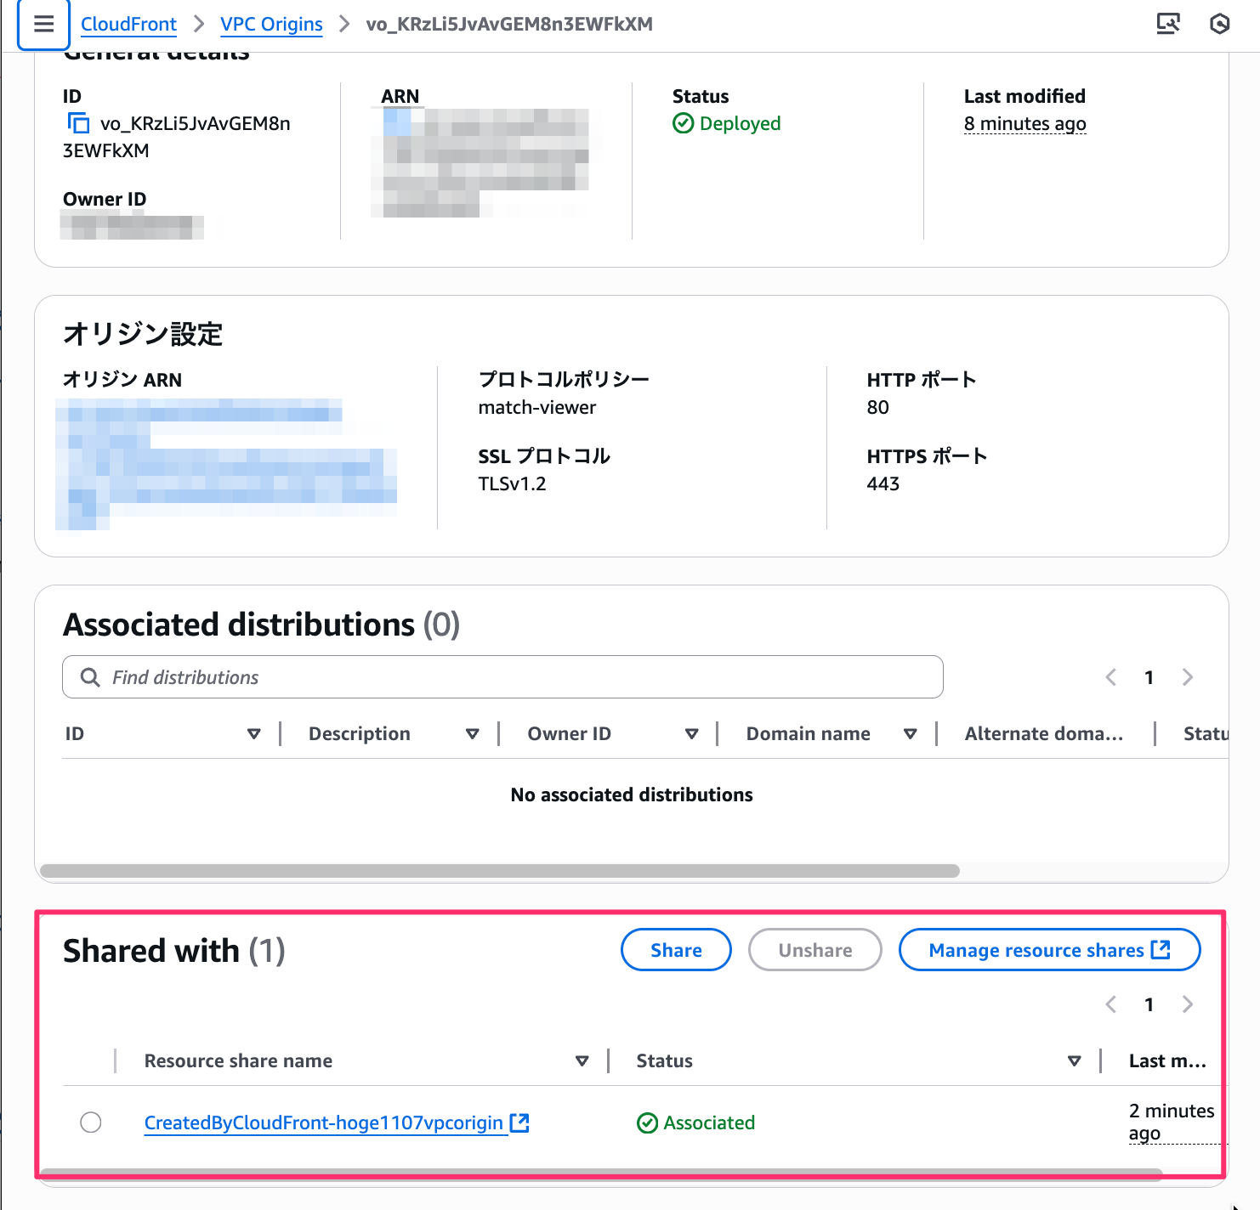Open Manage resource shares
Screen dimensions: 1260x1210
[x=1048, y=950]
